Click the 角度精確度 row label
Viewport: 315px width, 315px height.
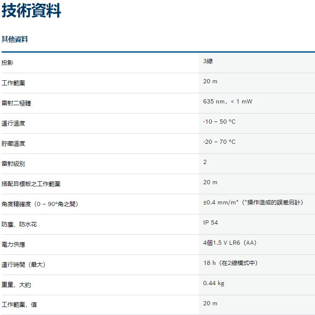click(x=40, y=204)
